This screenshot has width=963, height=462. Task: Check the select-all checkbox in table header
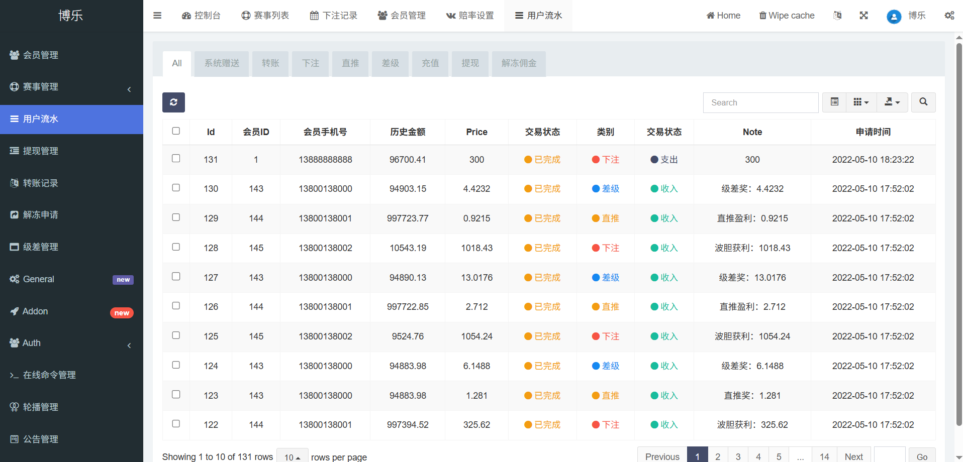[x=176, y=131]
